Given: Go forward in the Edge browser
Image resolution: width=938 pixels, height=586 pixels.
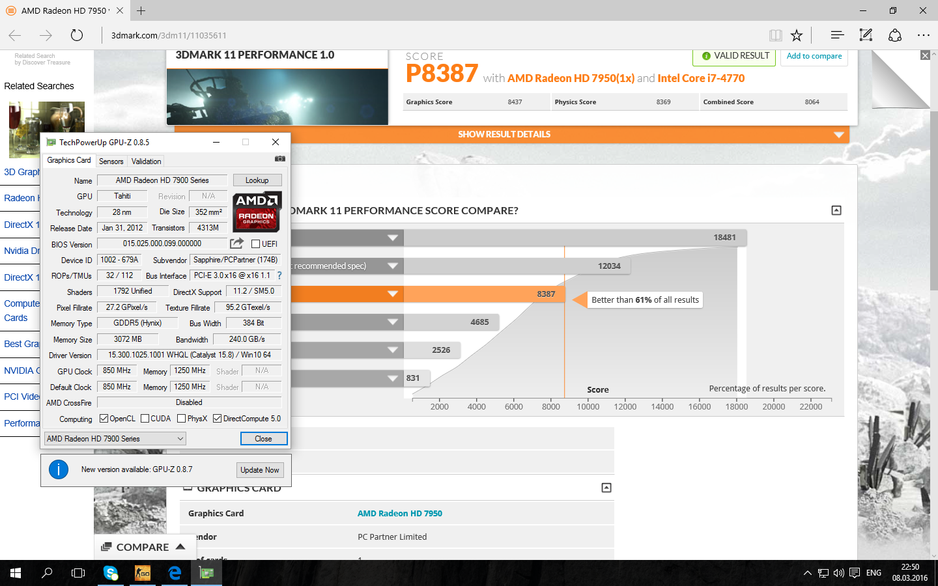Looking at the screenshot, I should tap(46, 35).
